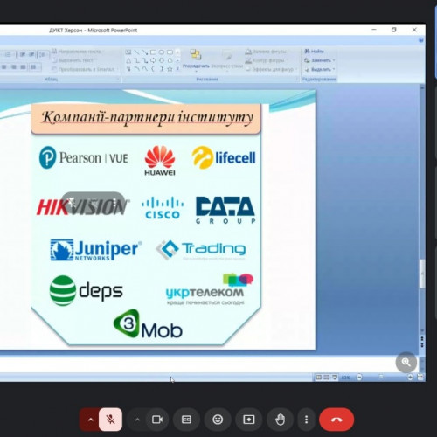Open the three-dot more options menu
The width and height of the screenshot is (437, 437).
pyautogui.click(x=306, y=420)
